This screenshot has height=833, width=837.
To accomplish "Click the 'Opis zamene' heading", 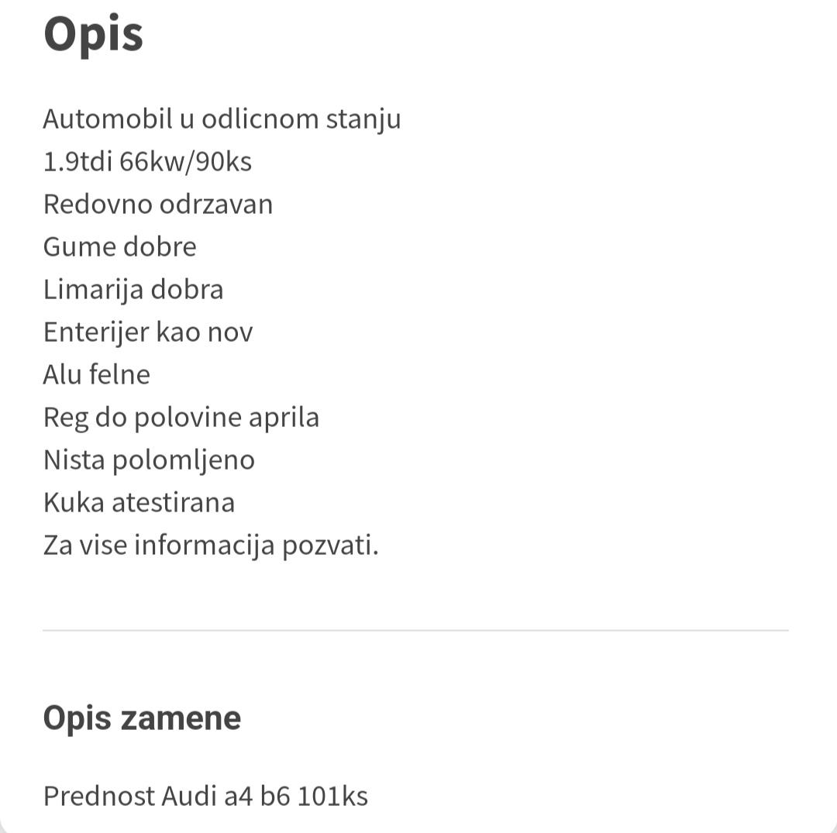I will (x=142, y=719).
